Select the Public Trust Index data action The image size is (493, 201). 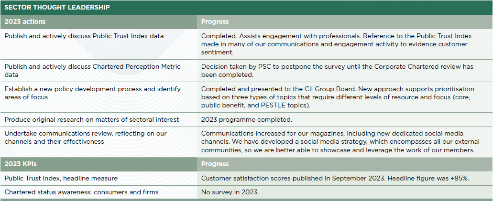point(84,36)
